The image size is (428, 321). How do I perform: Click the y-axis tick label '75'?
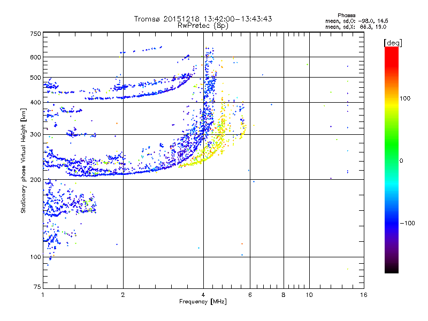(x=37, y=287)
